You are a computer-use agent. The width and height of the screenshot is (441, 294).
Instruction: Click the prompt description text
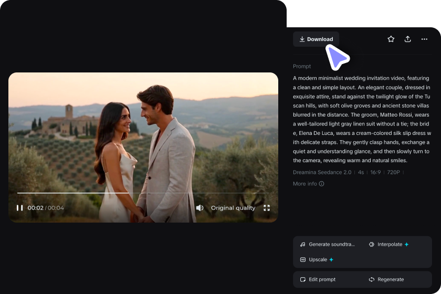362,119
